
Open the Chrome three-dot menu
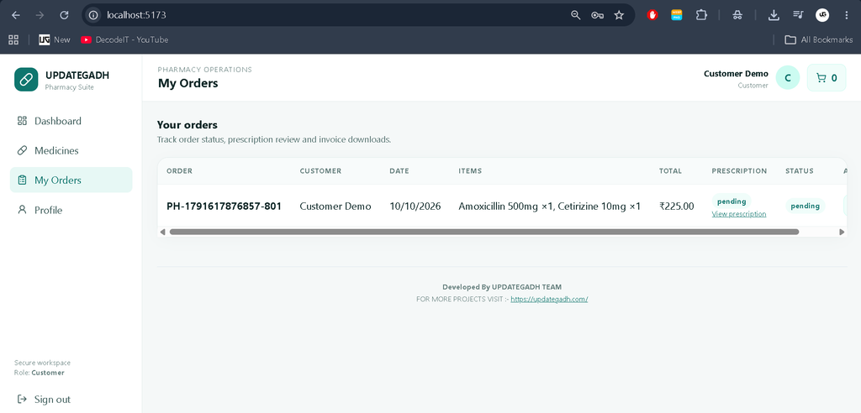click(x=846, y=15)
